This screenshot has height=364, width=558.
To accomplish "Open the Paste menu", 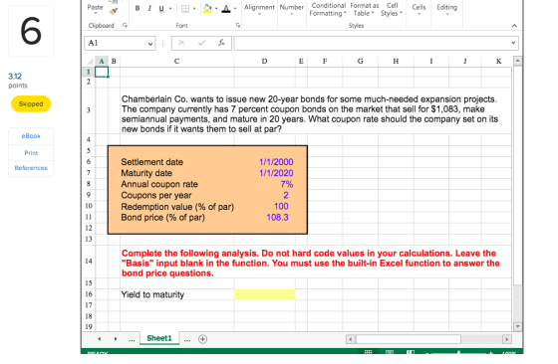I will pos(95,9).
